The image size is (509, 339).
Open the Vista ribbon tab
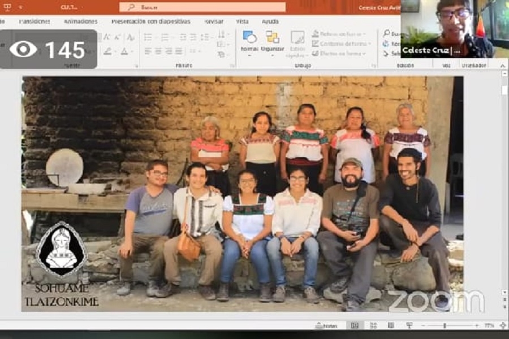[242, 21]
